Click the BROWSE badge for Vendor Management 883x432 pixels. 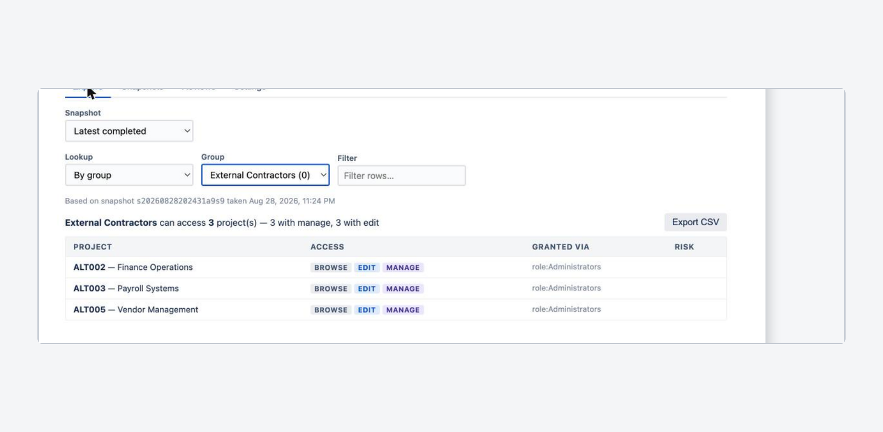coord(331,310)
